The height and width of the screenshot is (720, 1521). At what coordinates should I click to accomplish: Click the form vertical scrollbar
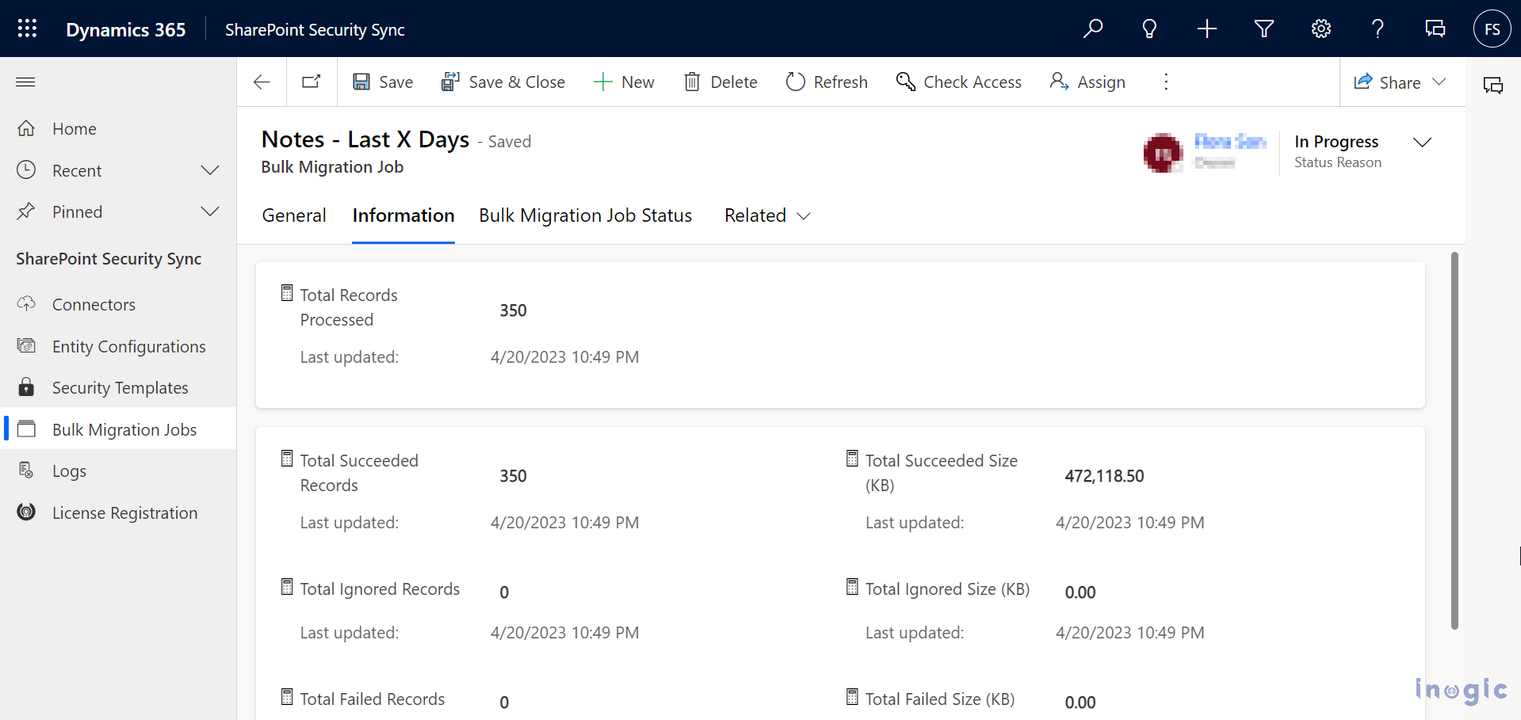pos(1454,440)
